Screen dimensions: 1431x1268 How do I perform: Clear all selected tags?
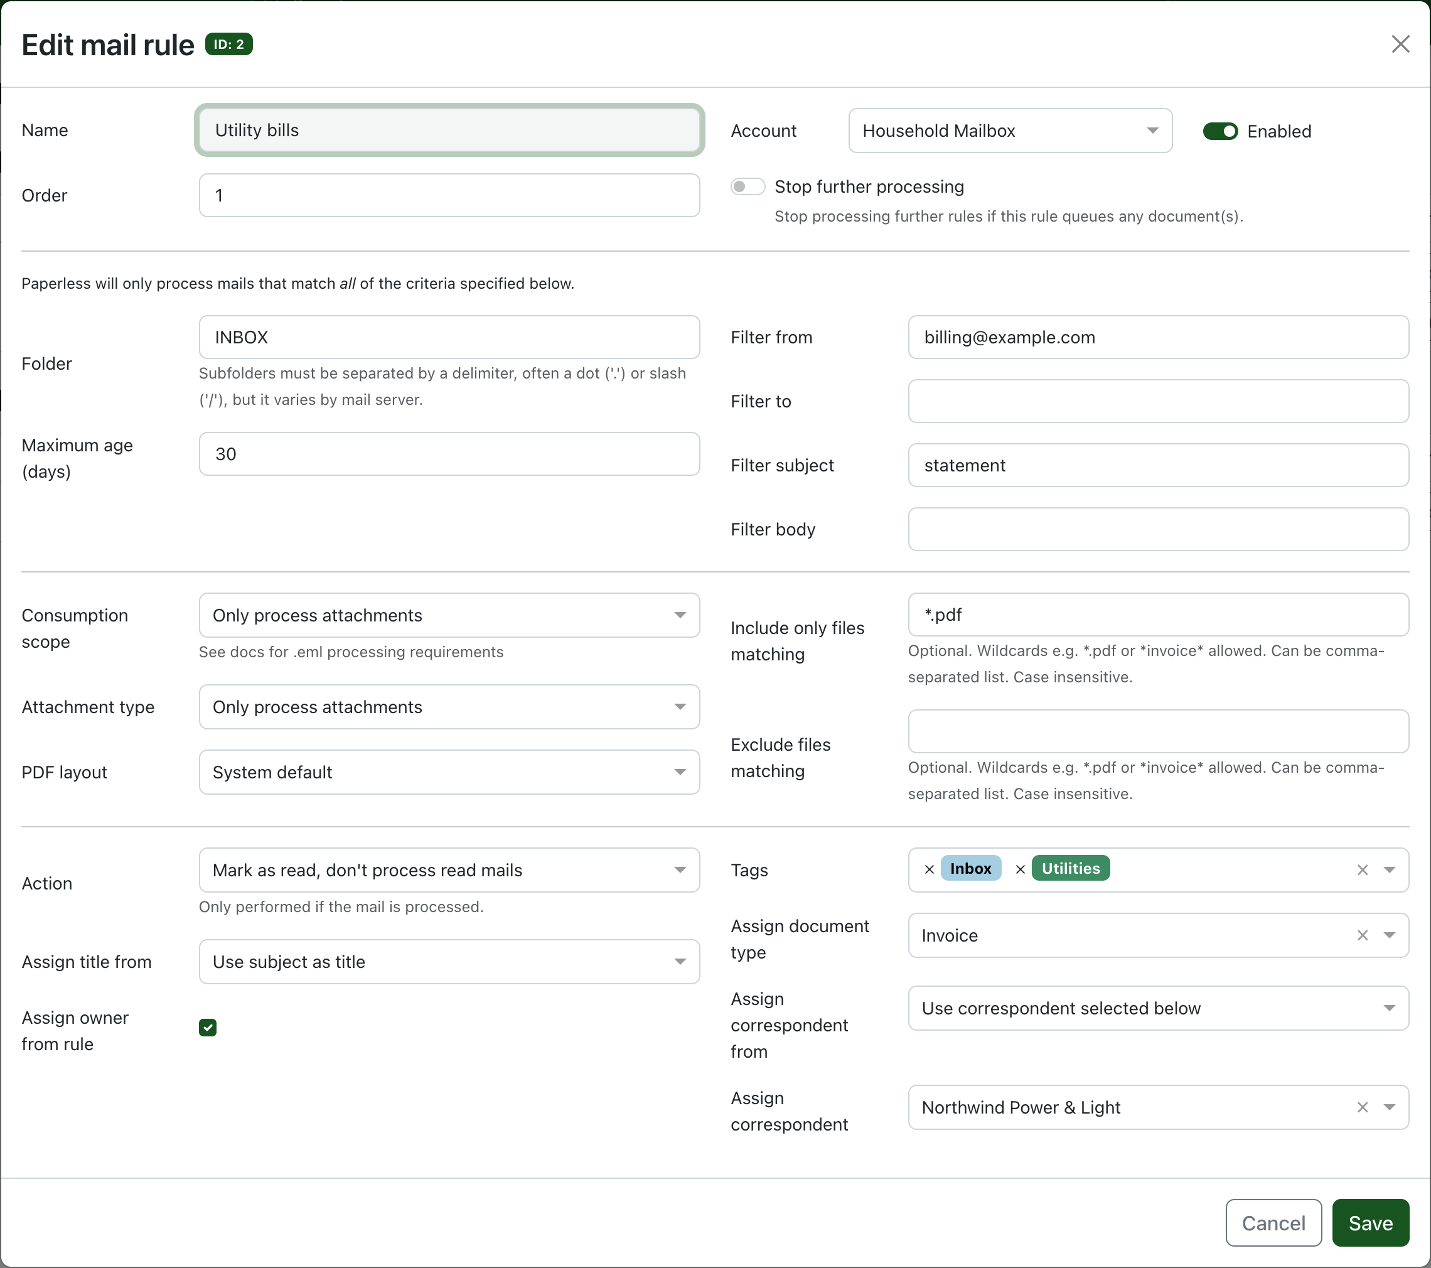[1363, 869]
